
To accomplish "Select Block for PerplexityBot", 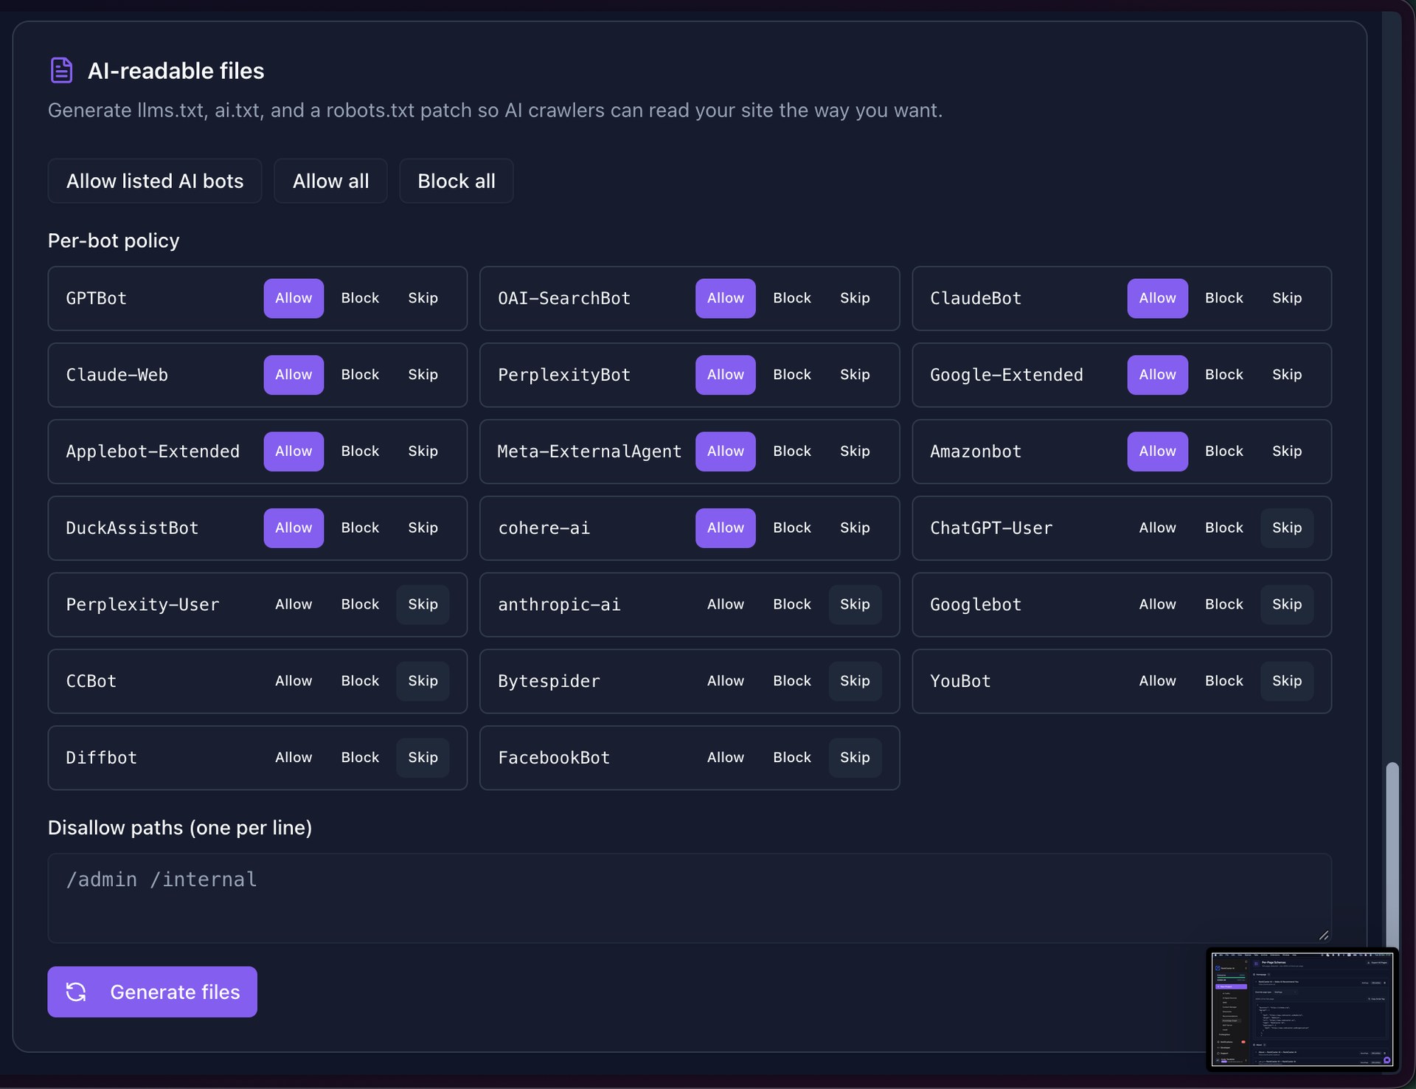I will click(792, 375).
